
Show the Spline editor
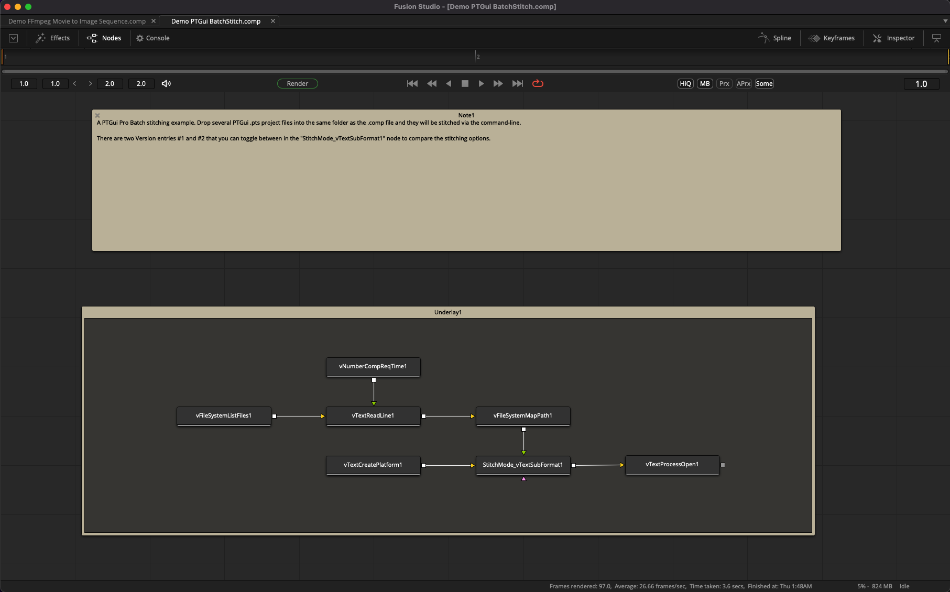(775, 38)
